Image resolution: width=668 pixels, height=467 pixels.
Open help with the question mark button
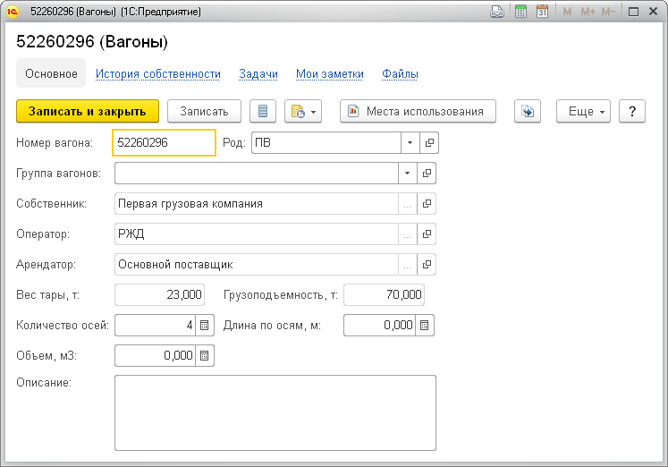[x=632, y=112]
